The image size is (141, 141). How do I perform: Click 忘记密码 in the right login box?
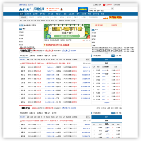(114, 25)
